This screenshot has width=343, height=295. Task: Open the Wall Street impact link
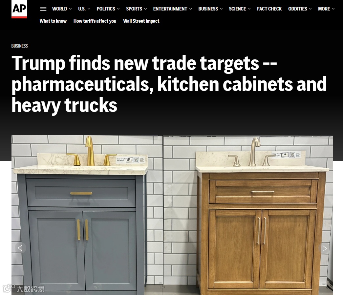[141, 21]
